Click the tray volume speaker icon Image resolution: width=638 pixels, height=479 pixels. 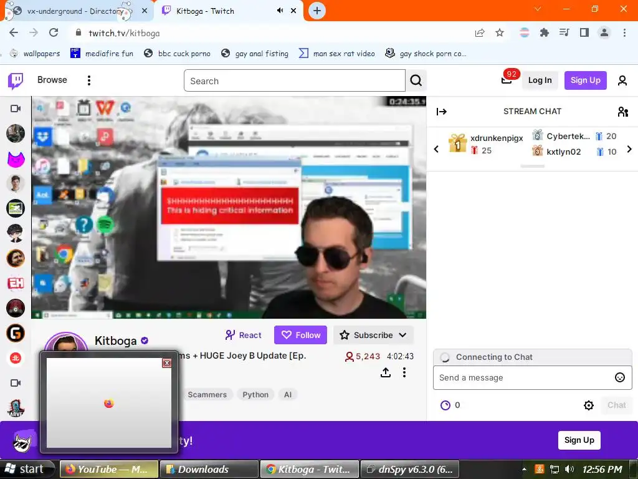(x=569, y=469)
